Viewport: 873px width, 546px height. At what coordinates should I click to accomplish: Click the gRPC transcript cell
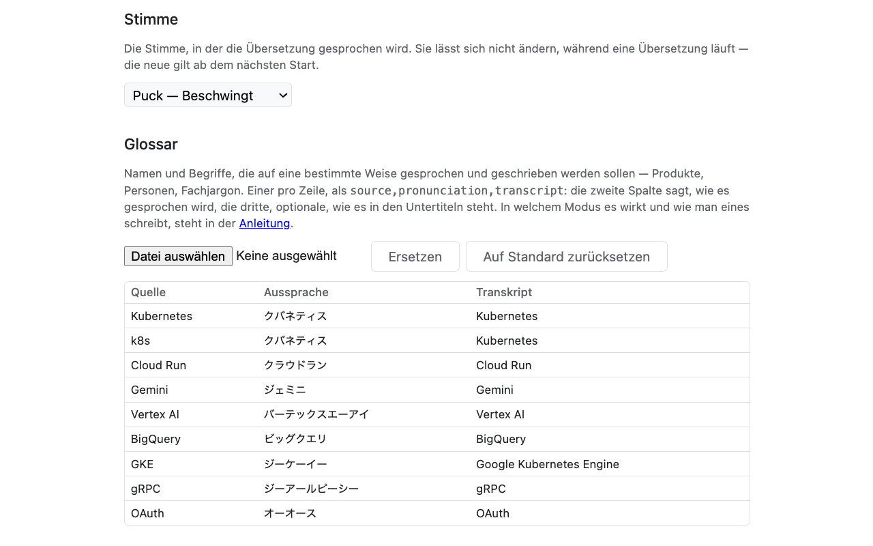pyautogui.click(x=610, y=489)
